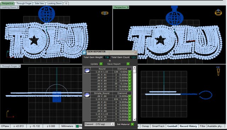Click the y -15.132 coordinate field
The width and height of the screenshot is (227, 130).
[x=35, y=126]
